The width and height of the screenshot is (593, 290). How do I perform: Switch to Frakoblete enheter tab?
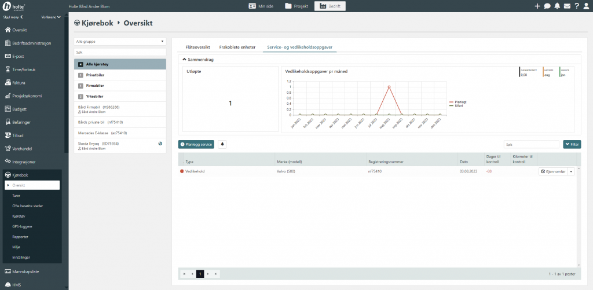[x=237, y=46]
